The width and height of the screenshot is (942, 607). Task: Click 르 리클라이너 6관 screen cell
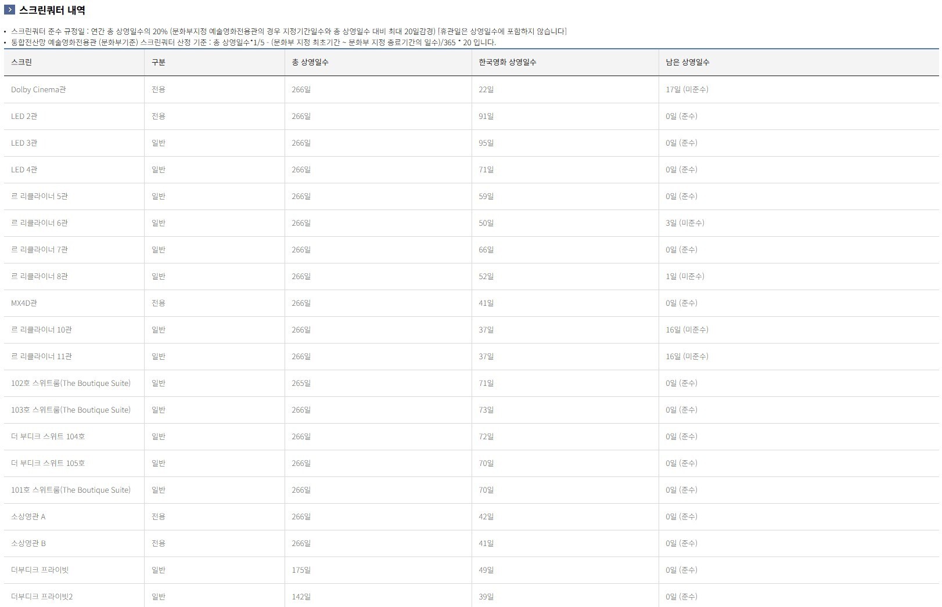coord(74,223)
